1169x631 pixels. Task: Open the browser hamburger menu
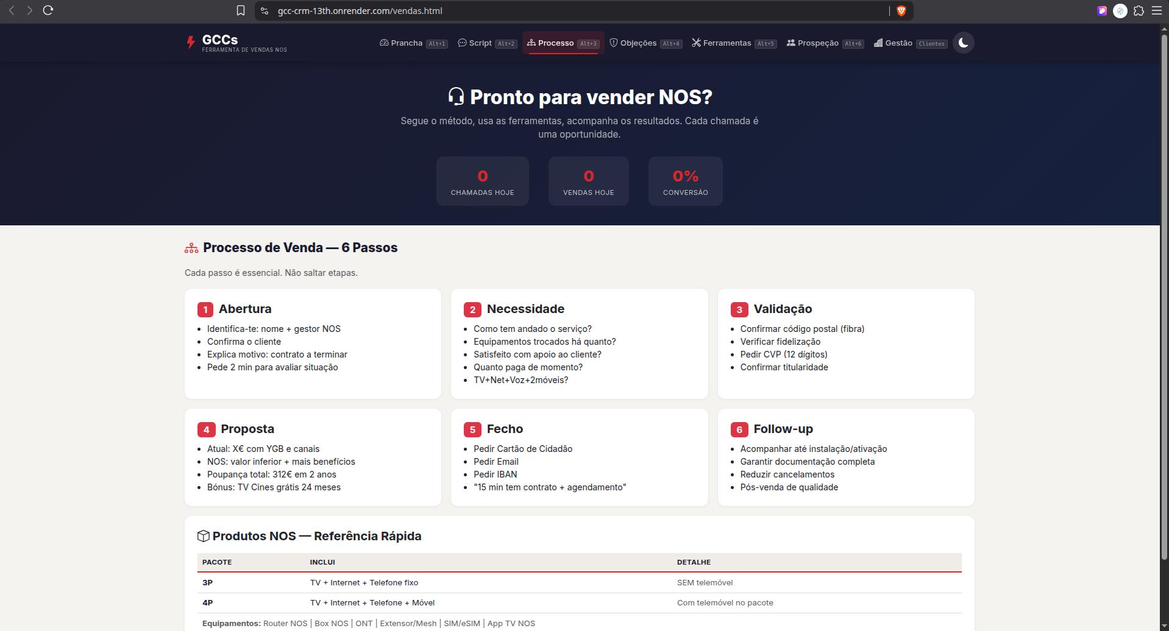click(1156, 10)
